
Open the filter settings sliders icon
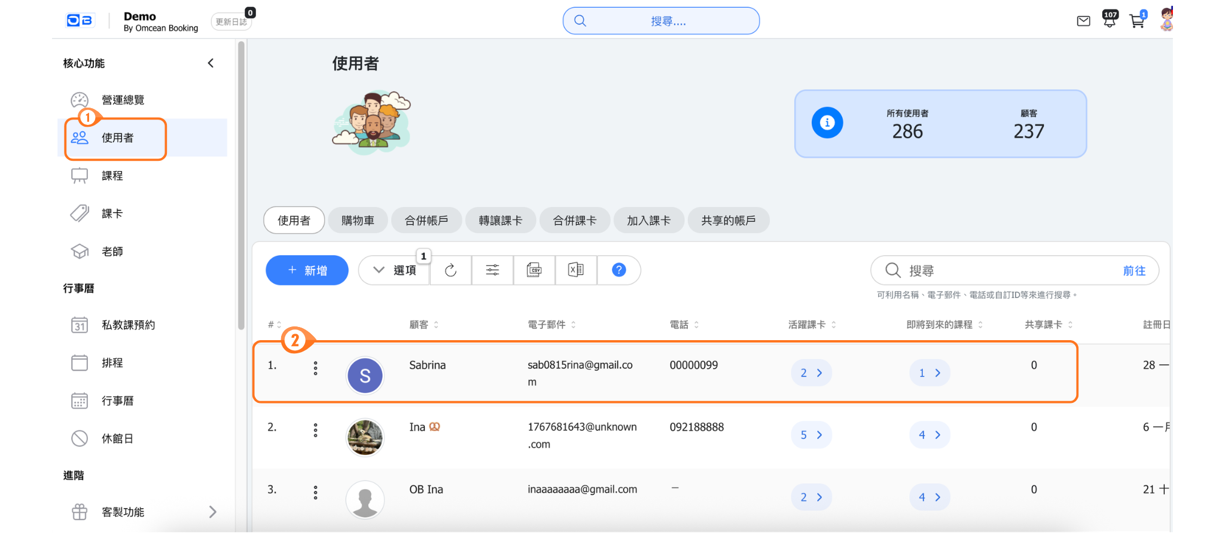point(492,270)
